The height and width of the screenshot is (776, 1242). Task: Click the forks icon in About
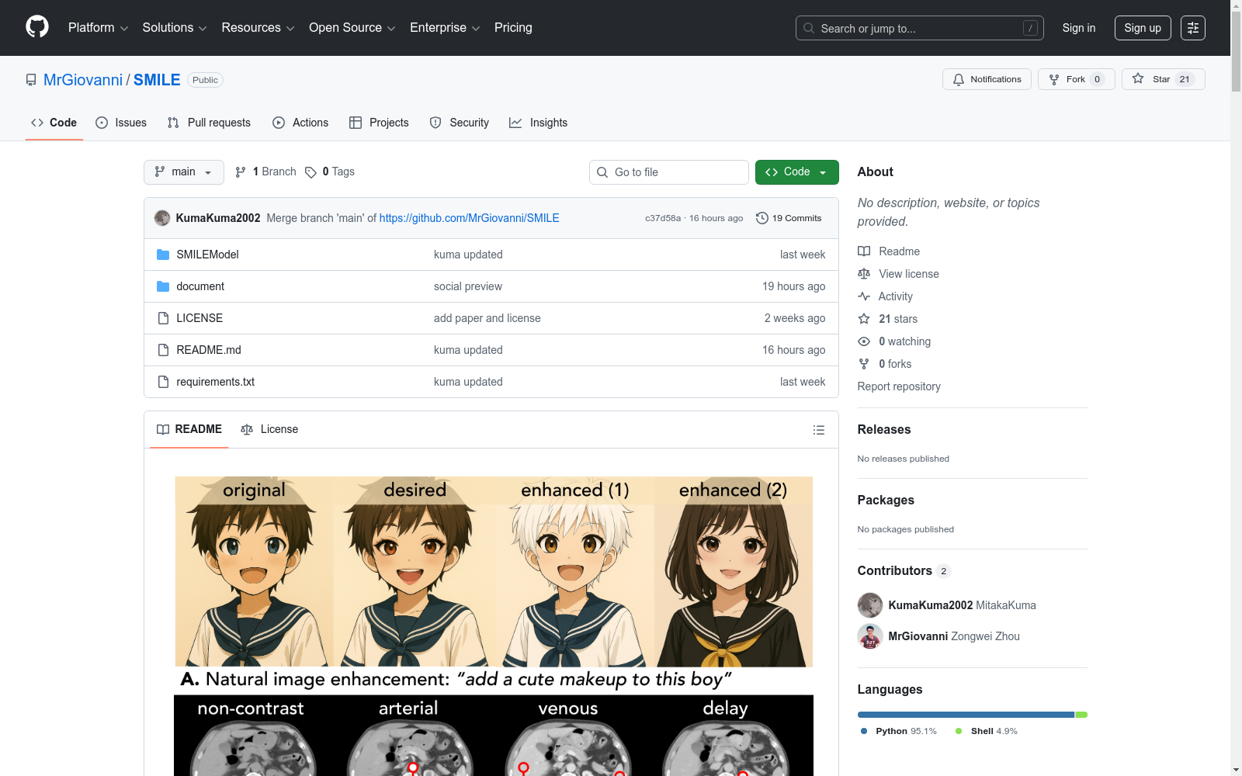click(x=864, y=364)
